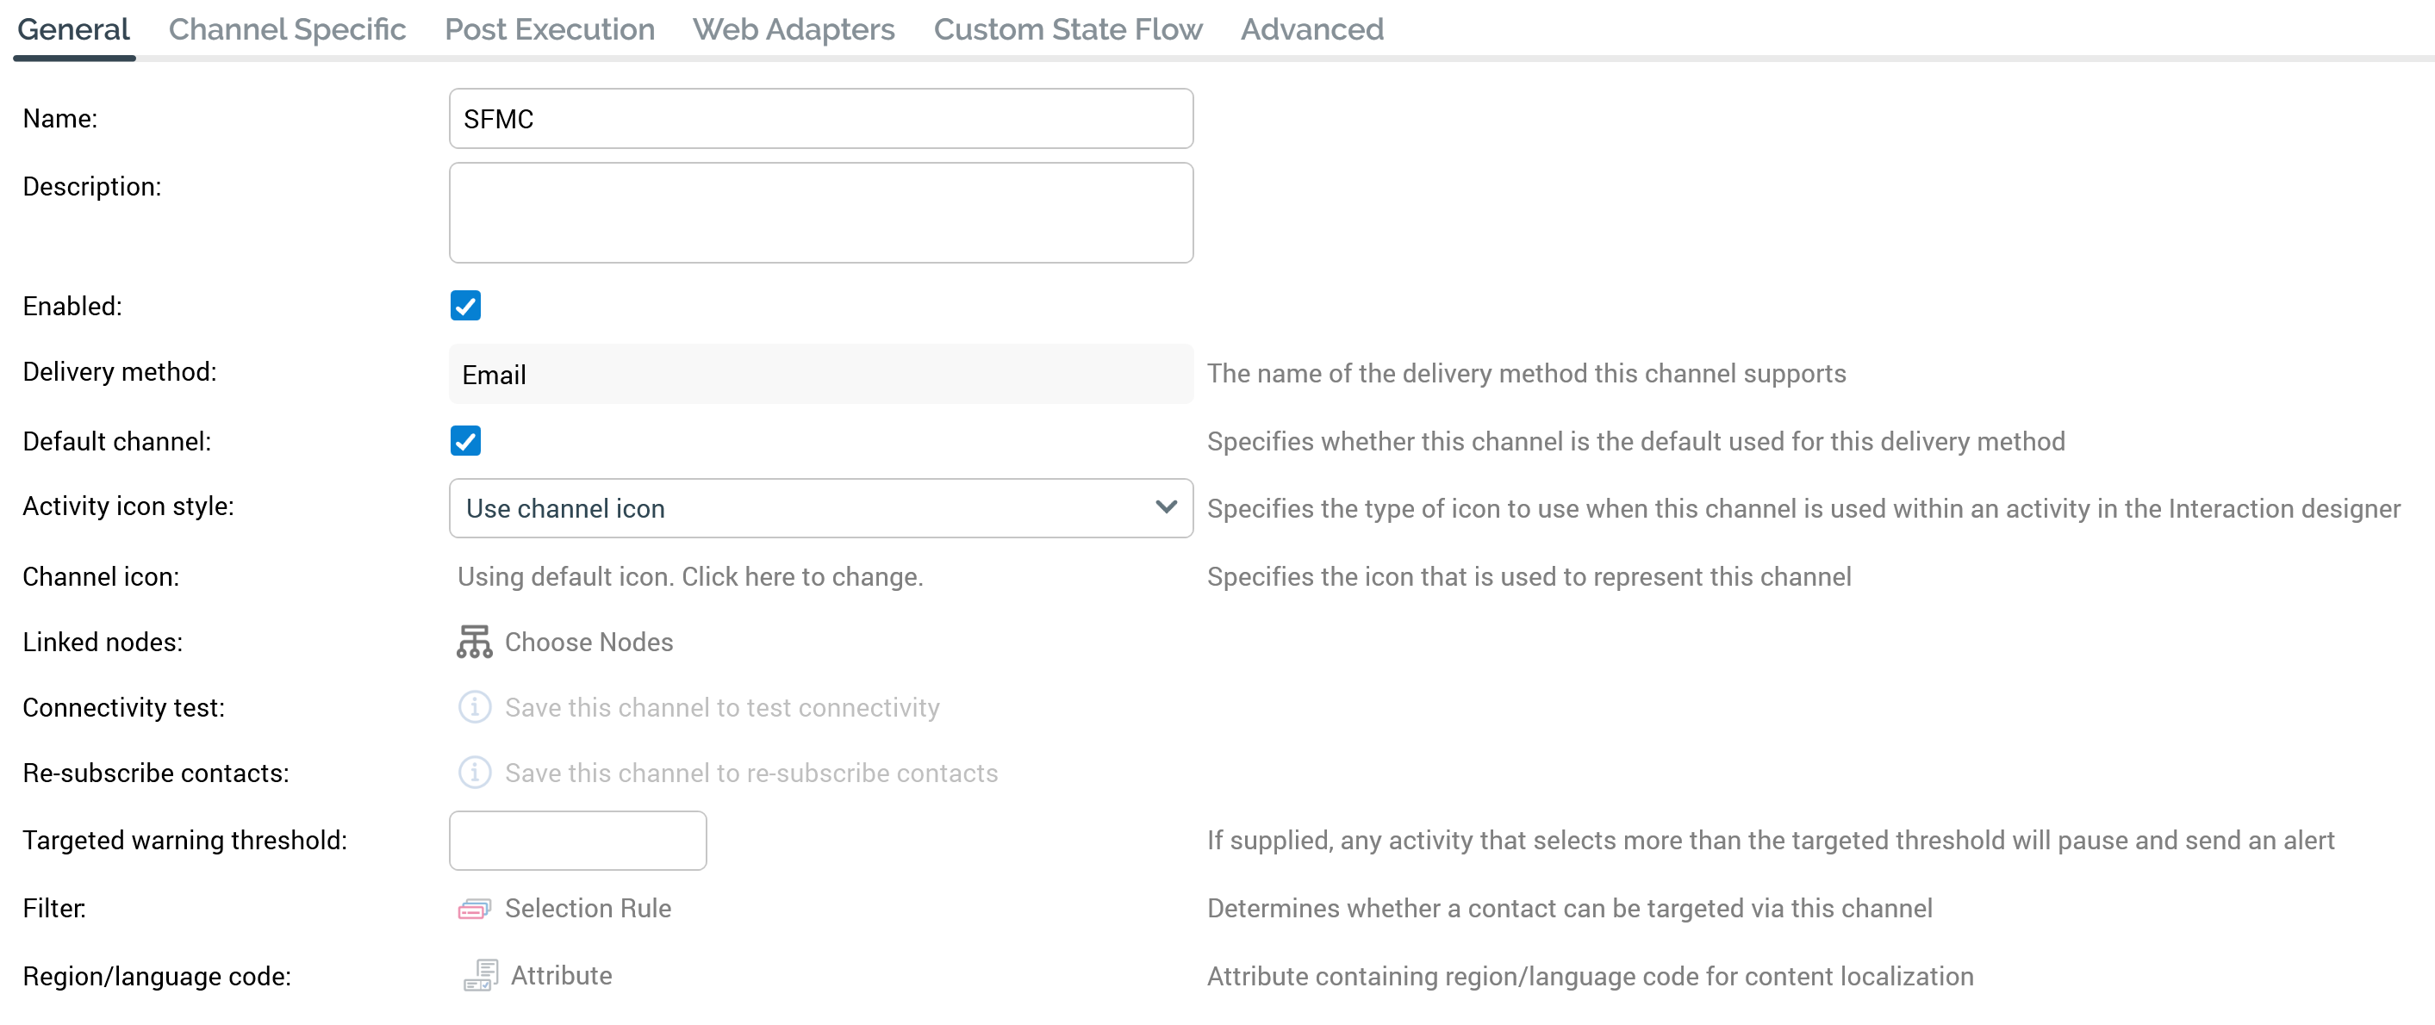This screenshot has height=1025, width=2435.
Task: Click the Selection Rule link text
Action: (587, 908)
